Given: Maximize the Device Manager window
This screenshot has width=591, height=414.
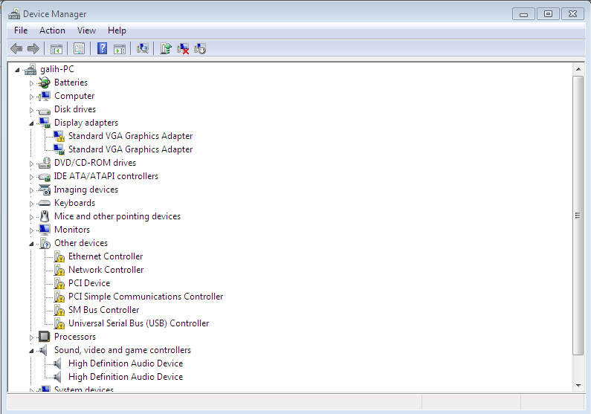Looking at the screenshot, I should click(x=548, y=14).
